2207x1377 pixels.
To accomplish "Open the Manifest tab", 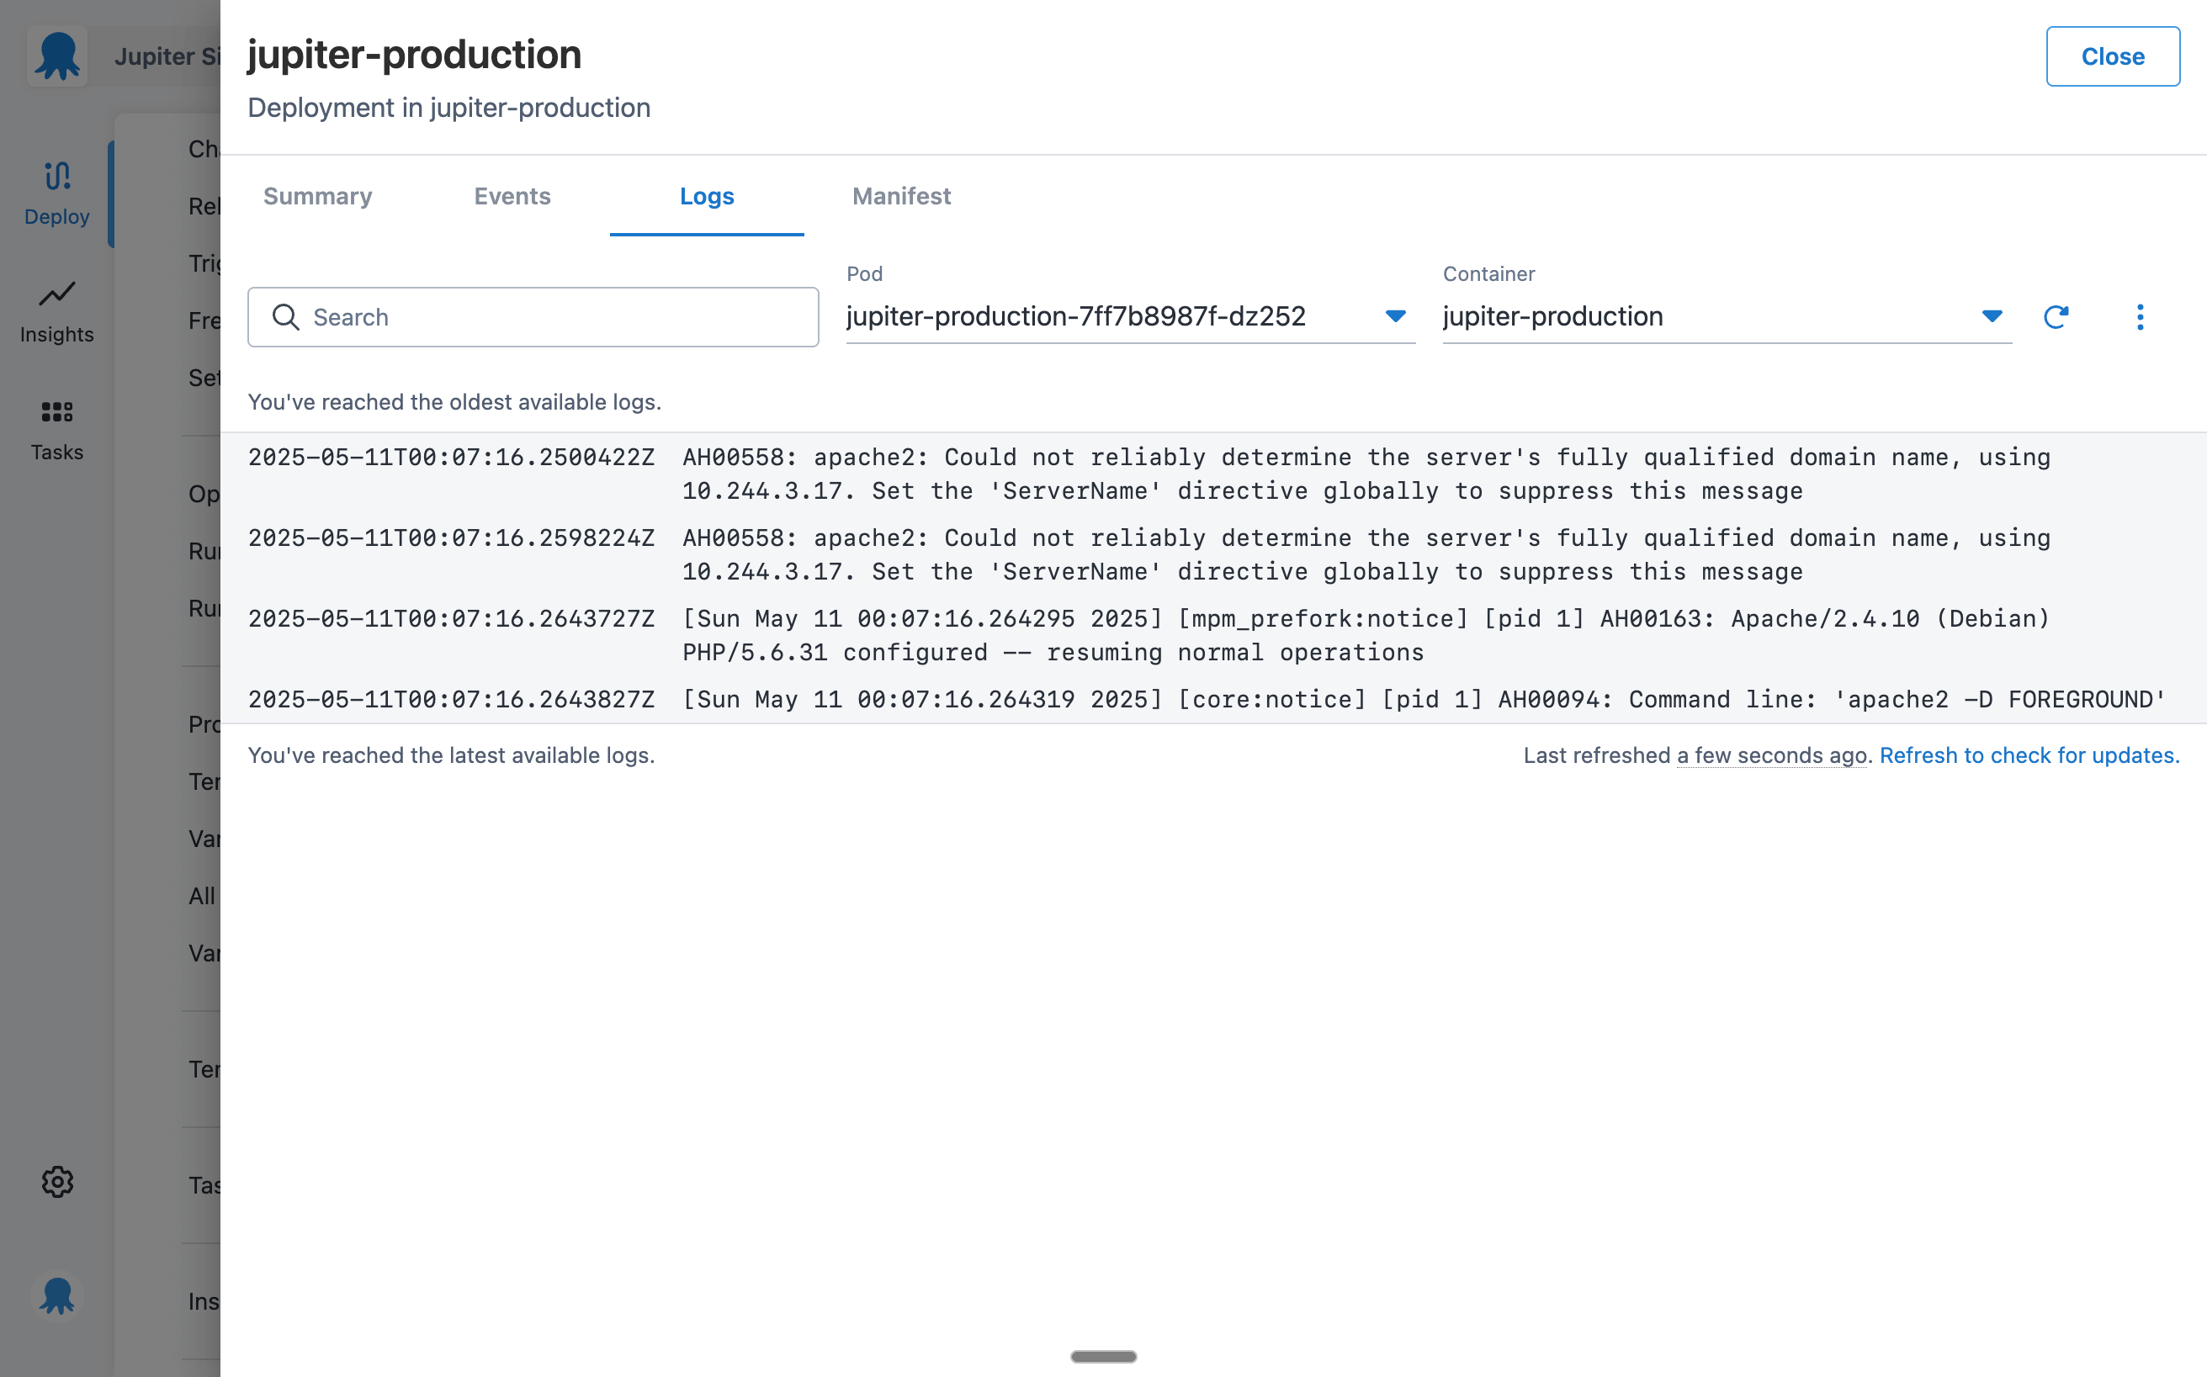I will 901,196.
